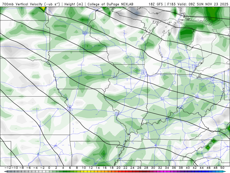Click the '-8' color scale label
Image resolution: width=230 pixels, height=173 pixels.
coord(22,168)
